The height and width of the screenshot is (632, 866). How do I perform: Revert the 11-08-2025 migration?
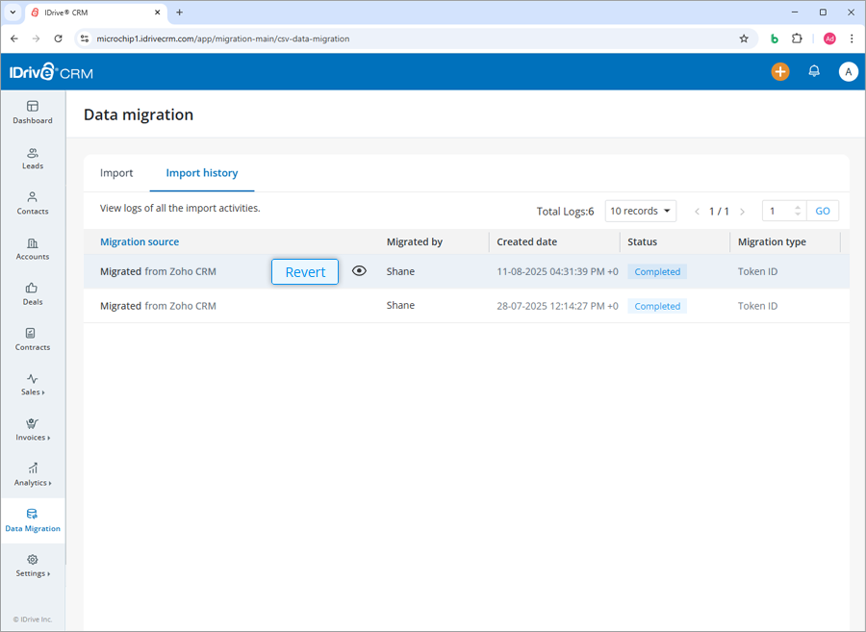point(304,272)
